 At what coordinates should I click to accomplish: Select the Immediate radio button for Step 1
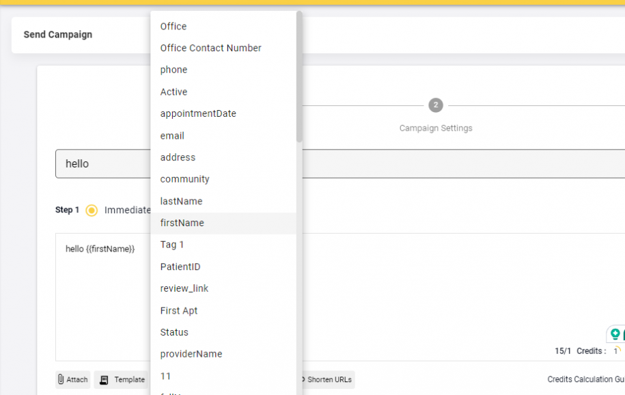92,210
